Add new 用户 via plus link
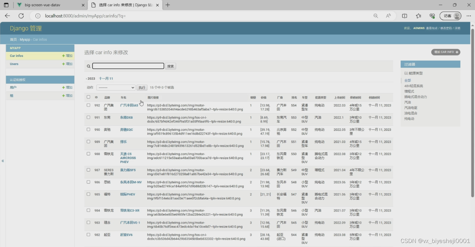The image size is (475, 247). (x=67, y=88)
